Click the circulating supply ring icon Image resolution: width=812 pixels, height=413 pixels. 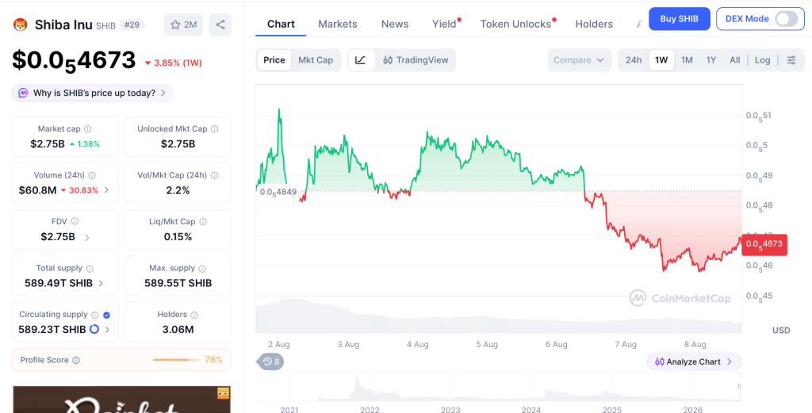94,329
